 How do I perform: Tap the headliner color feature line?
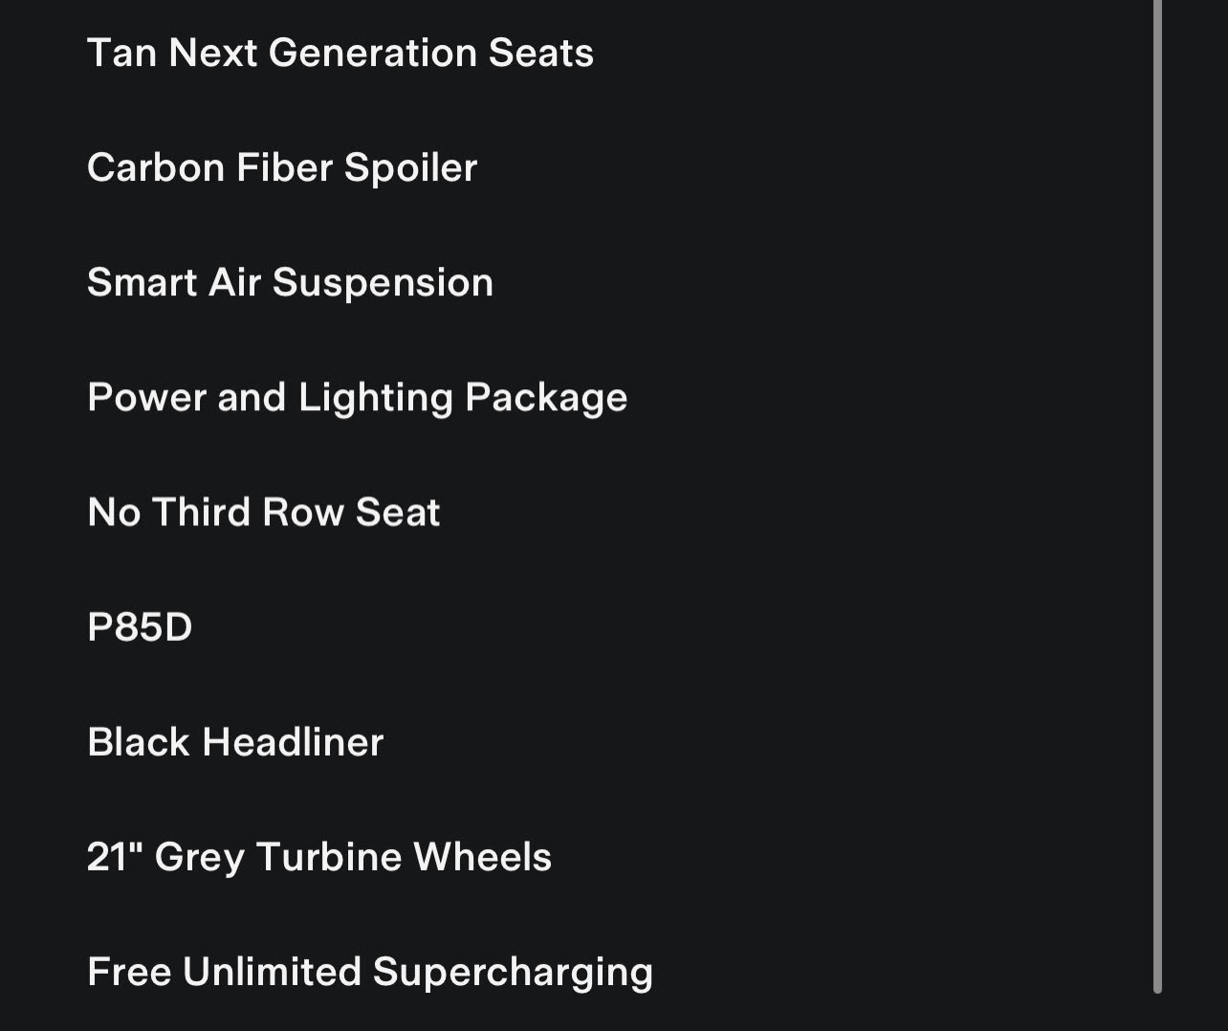tap(235, 741)
